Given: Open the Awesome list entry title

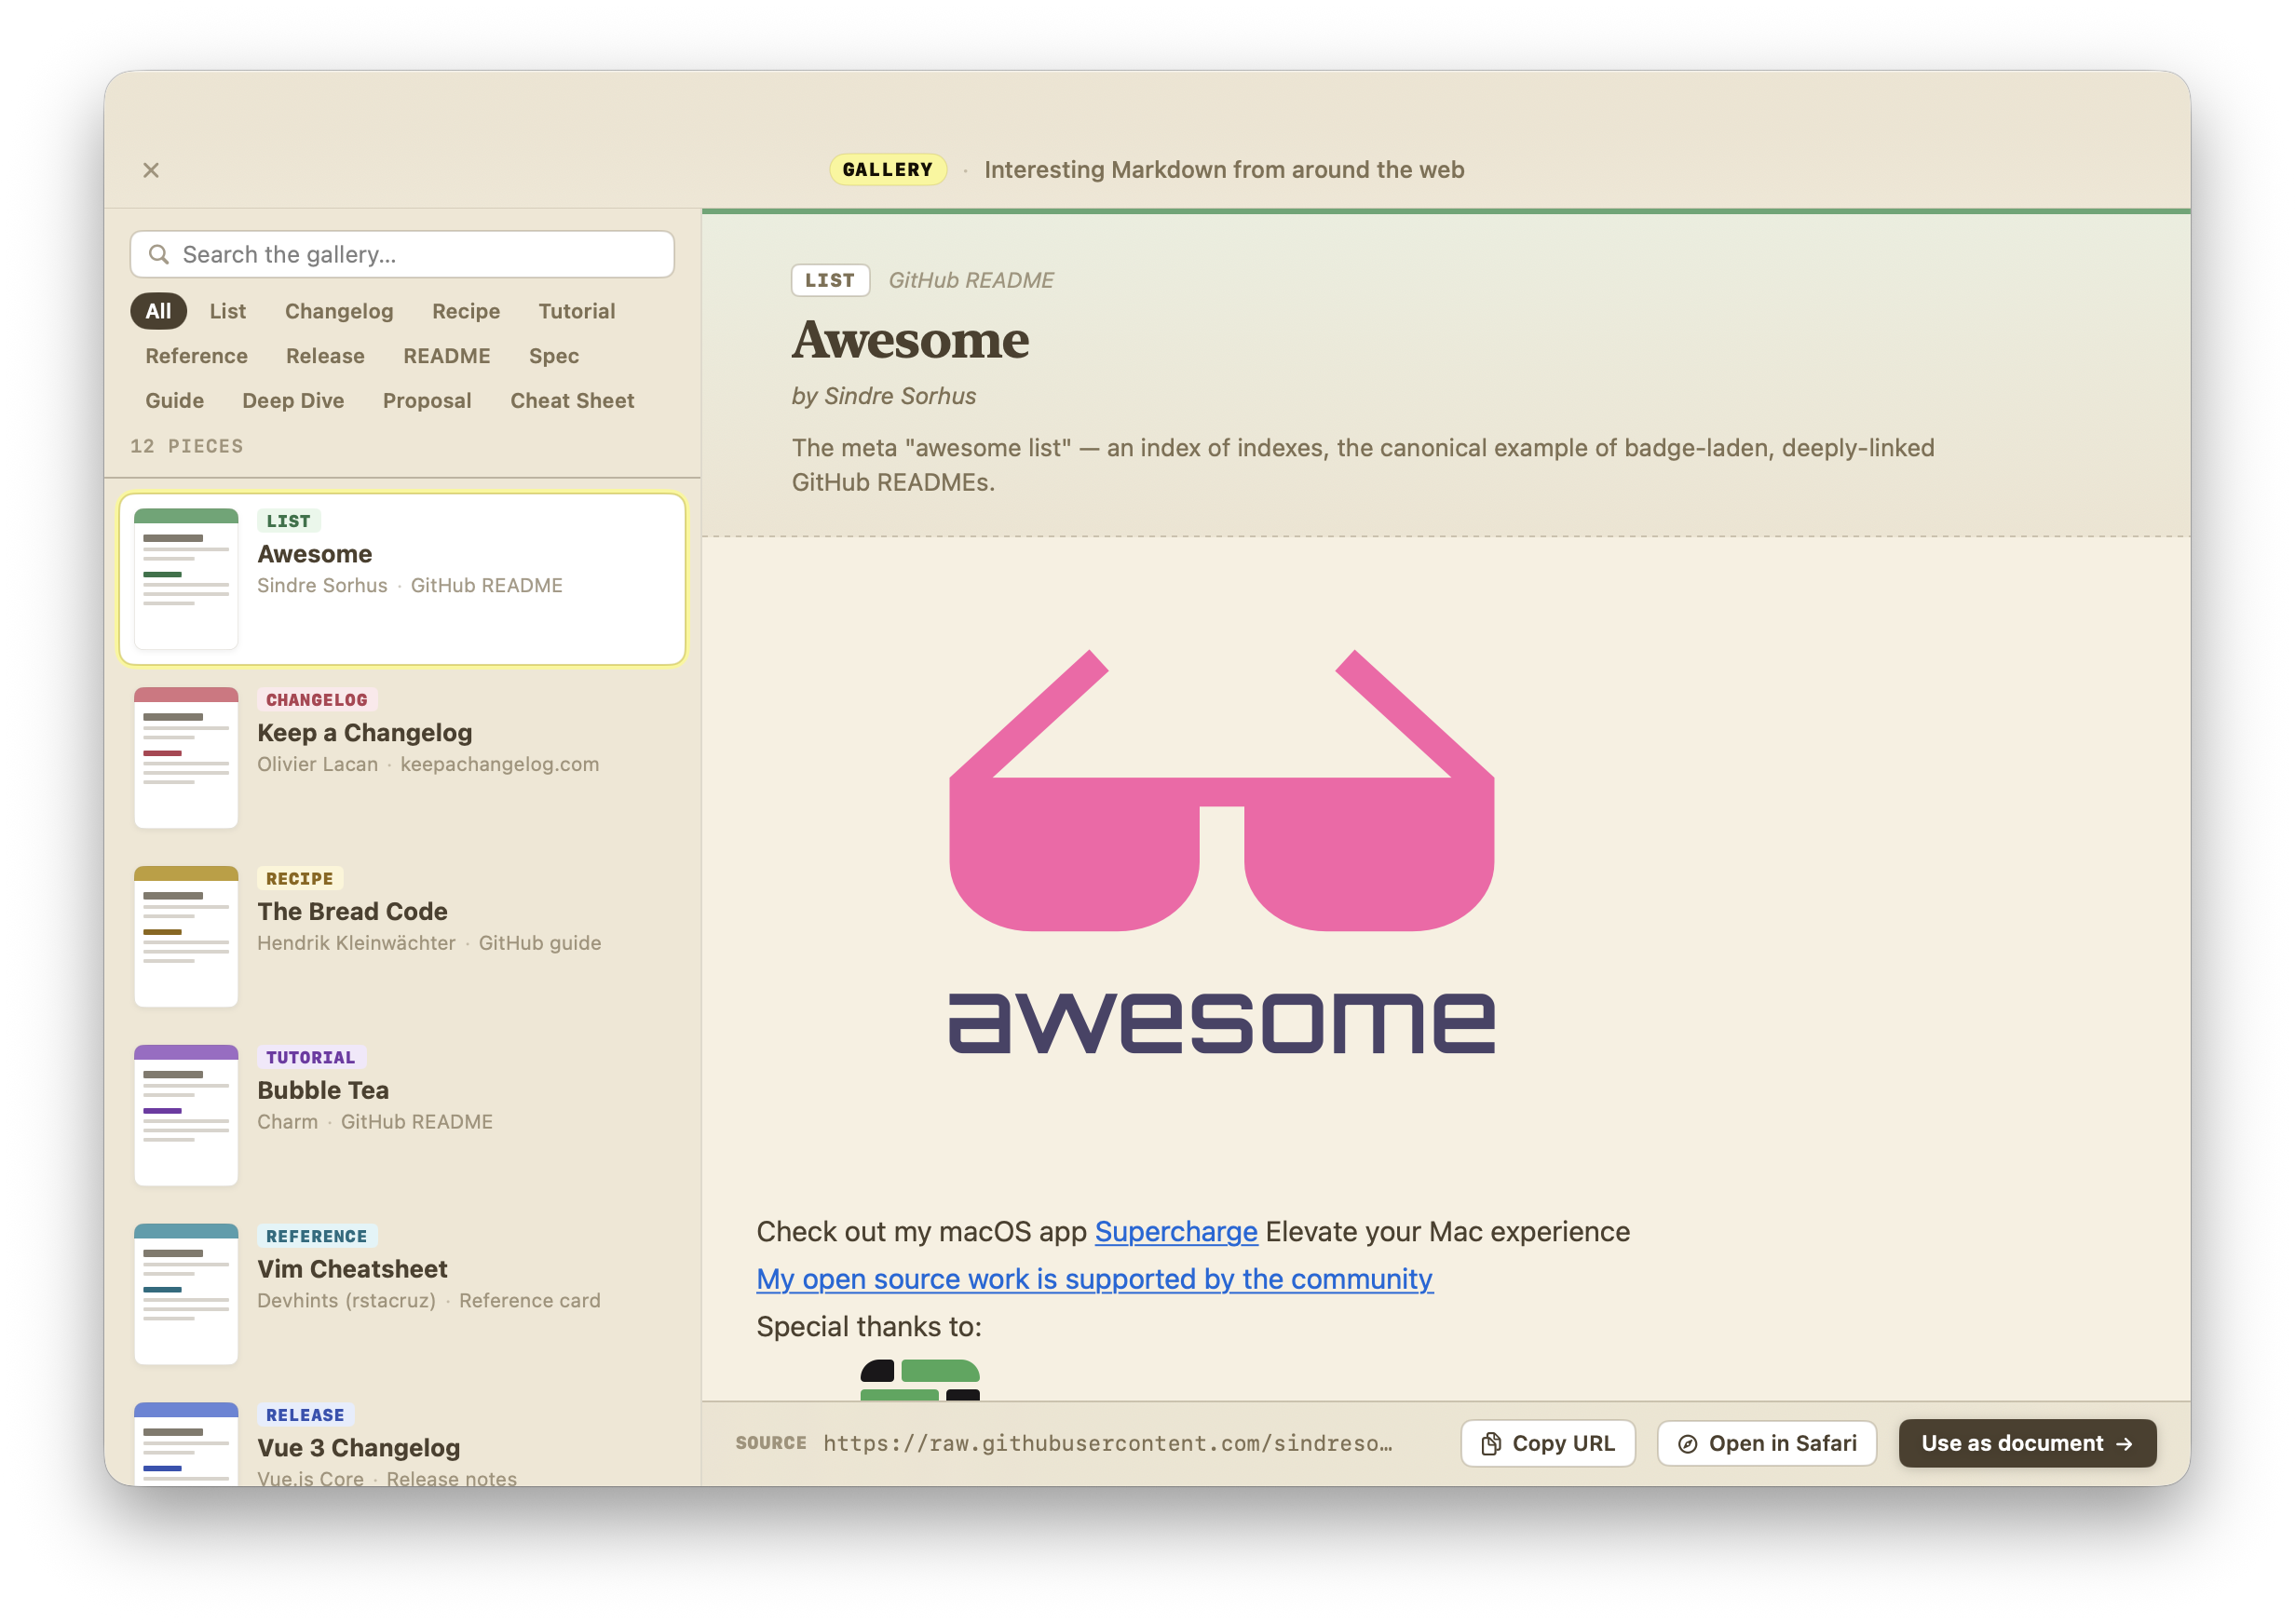Looking at the screenshot, I should (x=315, y=554).
